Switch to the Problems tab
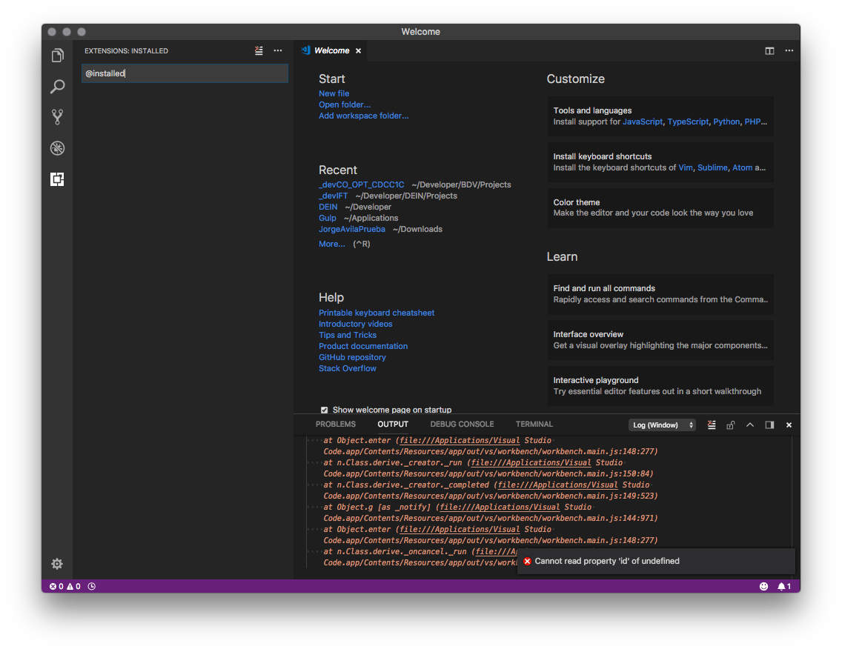Image resolution: width=842 pixels, height=652 pixels. pyautogui.click(x=336, y=424)
